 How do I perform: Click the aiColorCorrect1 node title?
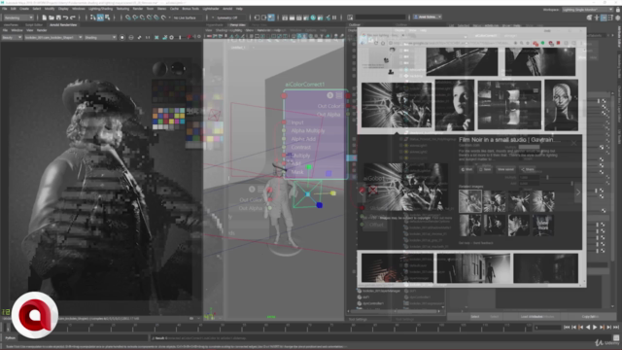point(305,85)
